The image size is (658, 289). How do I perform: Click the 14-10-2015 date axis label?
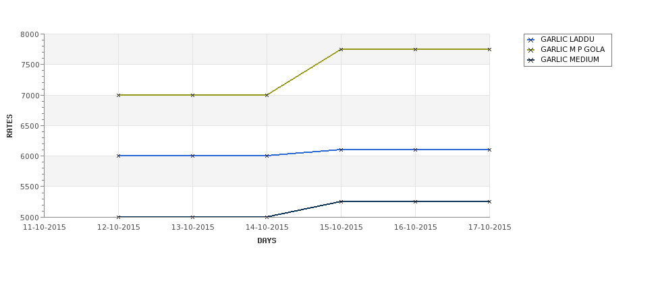267,228
